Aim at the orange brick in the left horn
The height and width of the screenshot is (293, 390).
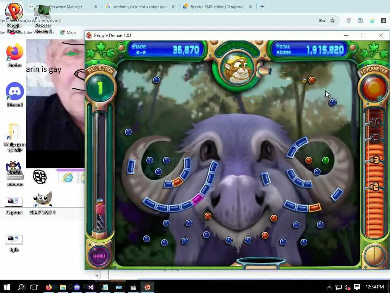coord(178,182)
